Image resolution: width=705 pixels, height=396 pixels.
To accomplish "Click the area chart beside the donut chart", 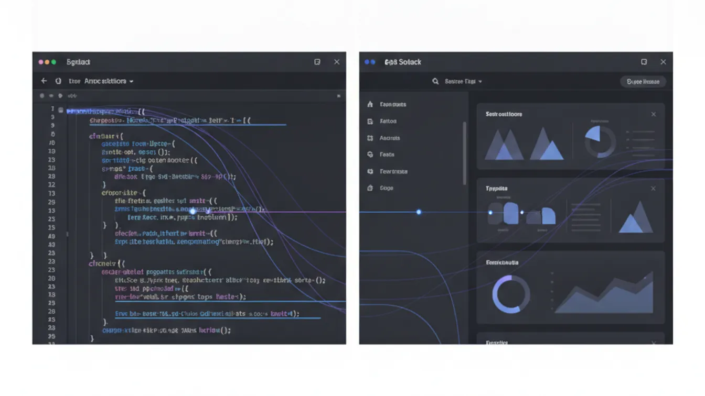I will tap(604, 292).
